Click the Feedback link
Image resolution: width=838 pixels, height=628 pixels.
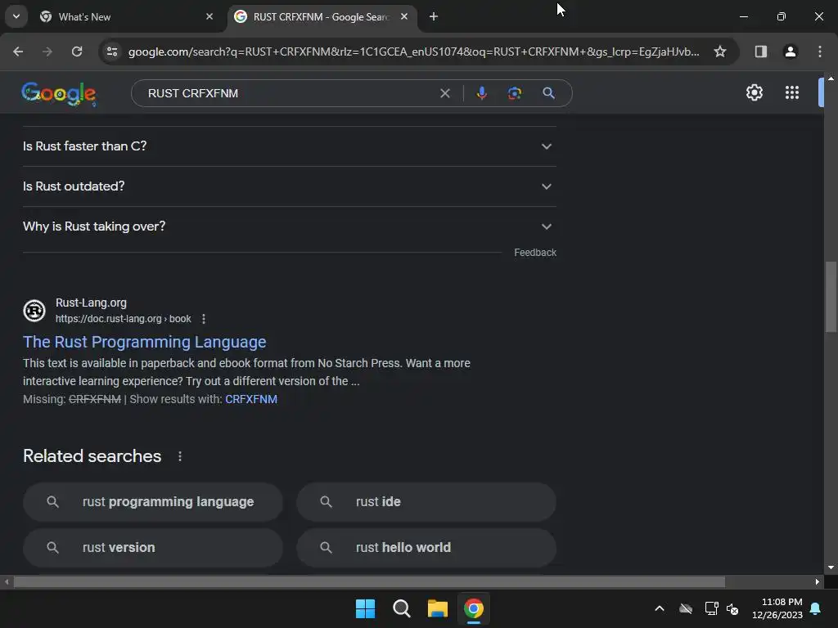point(535,253)
